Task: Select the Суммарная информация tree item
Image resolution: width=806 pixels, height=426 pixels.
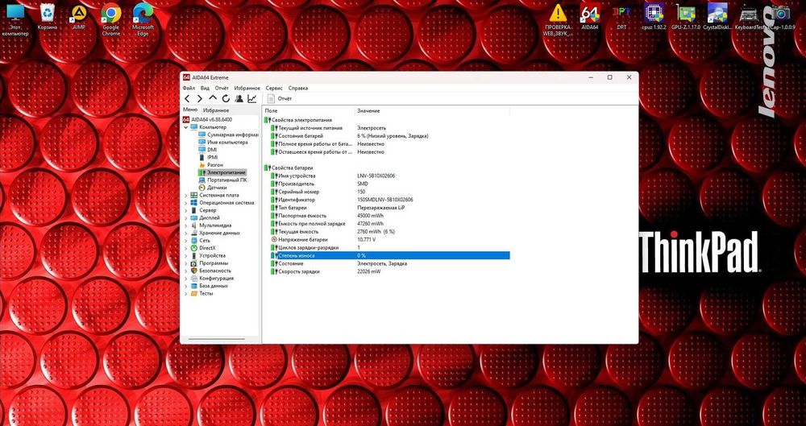Action: point(229,134)
